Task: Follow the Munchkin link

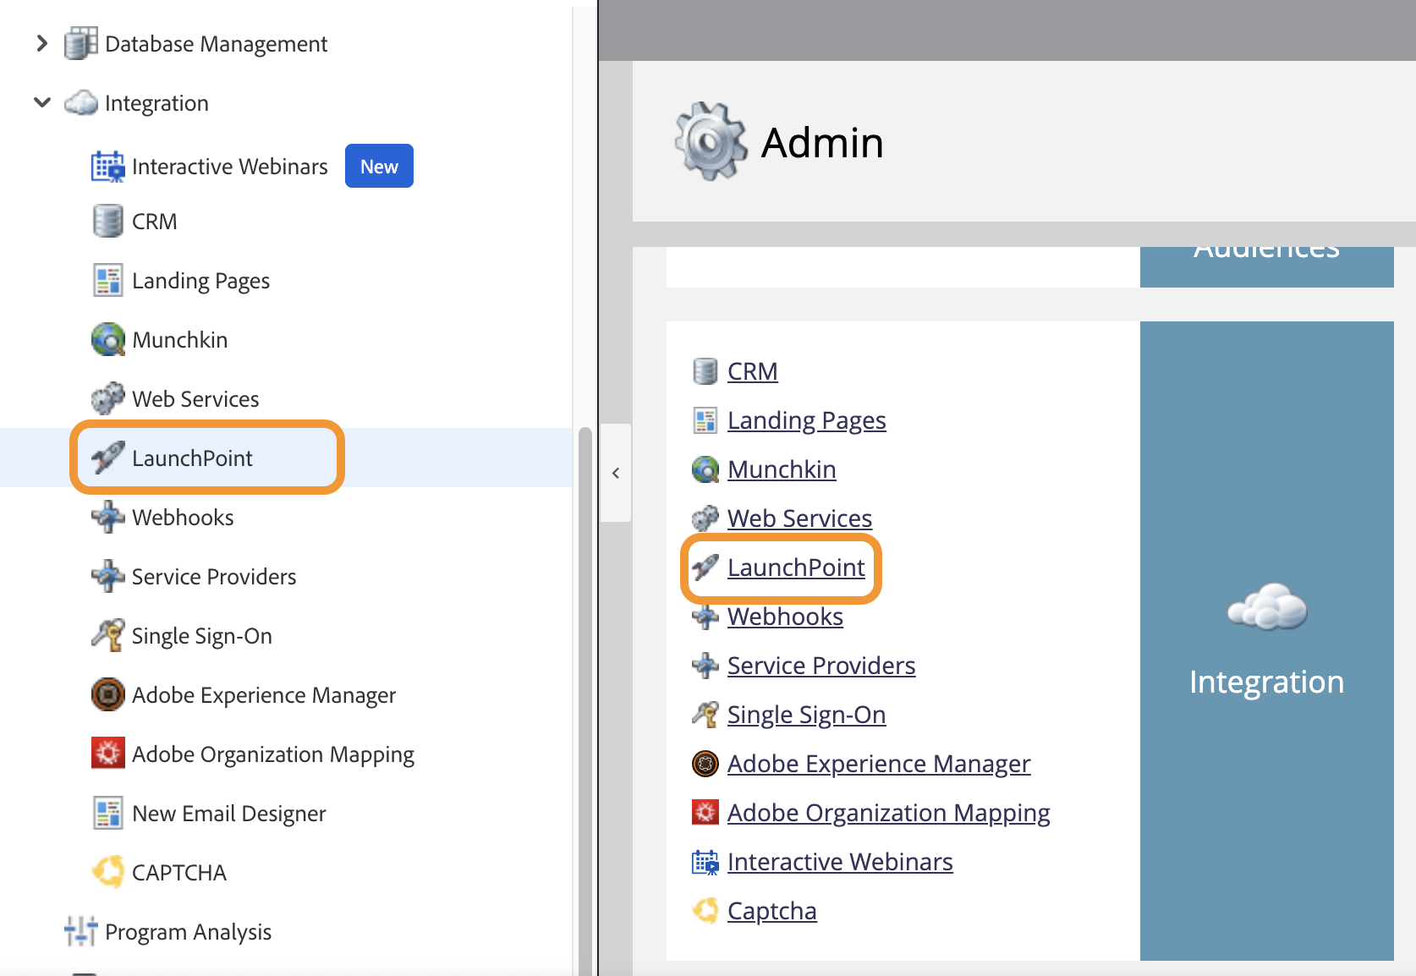Action: (x=782, y=469)
